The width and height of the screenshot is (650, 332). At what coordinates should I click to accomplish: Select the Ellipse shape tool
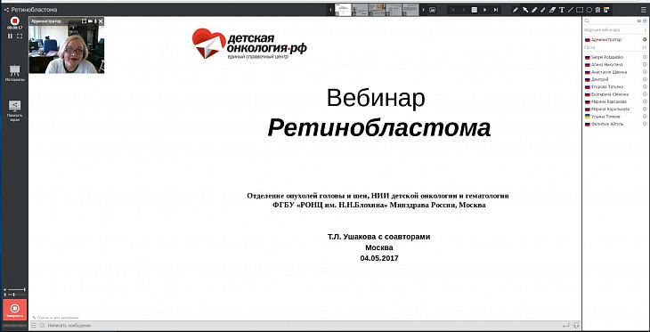589,10
